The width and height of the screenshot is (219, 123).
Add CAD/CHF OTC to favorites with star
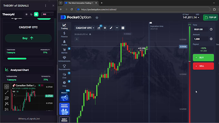97,17
